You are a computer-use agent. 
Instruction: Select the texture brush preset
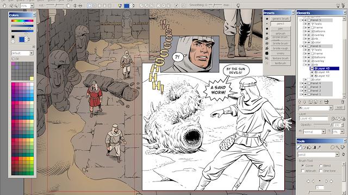pyautogui.click(x=281, y=58)
